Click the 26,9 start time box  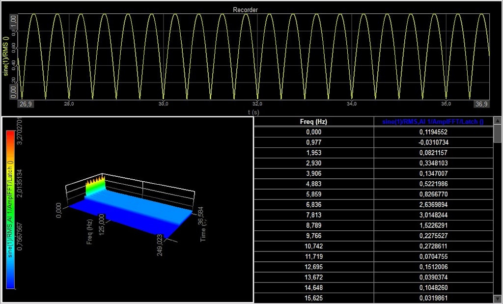[x=26, y=104]
